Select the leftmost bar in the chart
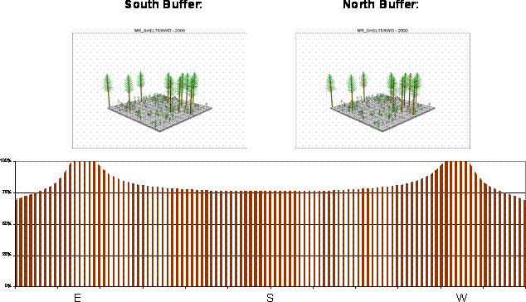526x302 pixels. pyautogui.click(x=17, y=242)
